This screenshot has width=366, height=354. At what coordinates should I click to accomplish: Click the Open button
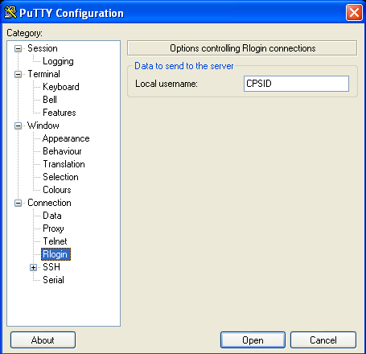tap(253, 340)
